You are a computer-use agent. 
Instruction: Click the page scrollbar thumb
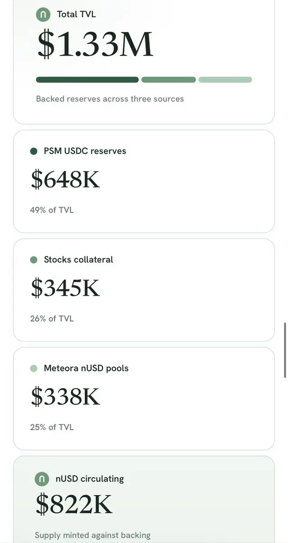coord(285,350)
